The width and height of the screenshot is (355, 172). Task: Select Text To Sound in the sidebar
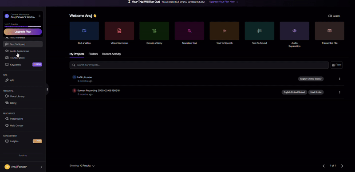pyautogui.click(x=23, y=44)
